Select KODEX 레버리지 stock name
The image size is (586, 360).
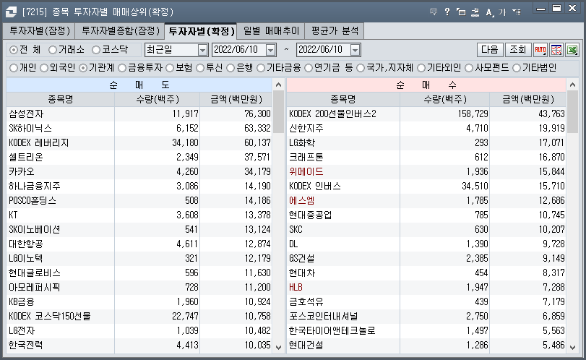click(x=39, y=143)
